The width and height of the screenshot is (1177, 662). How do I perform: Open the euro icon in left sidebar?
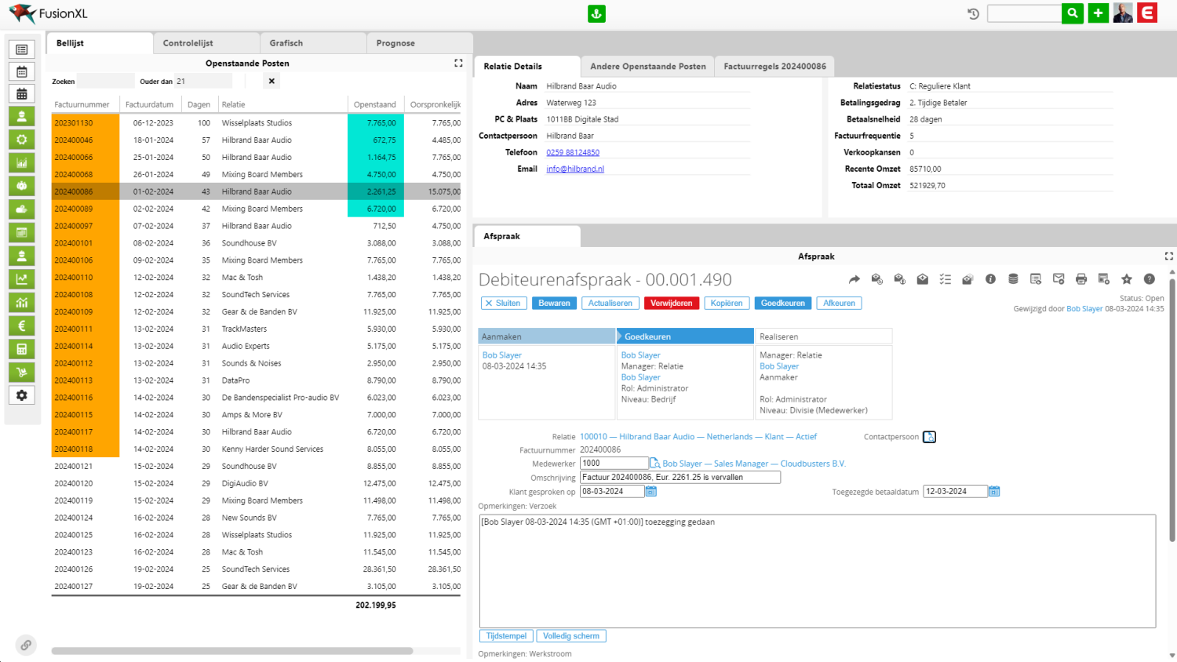(x=22, y=326)
